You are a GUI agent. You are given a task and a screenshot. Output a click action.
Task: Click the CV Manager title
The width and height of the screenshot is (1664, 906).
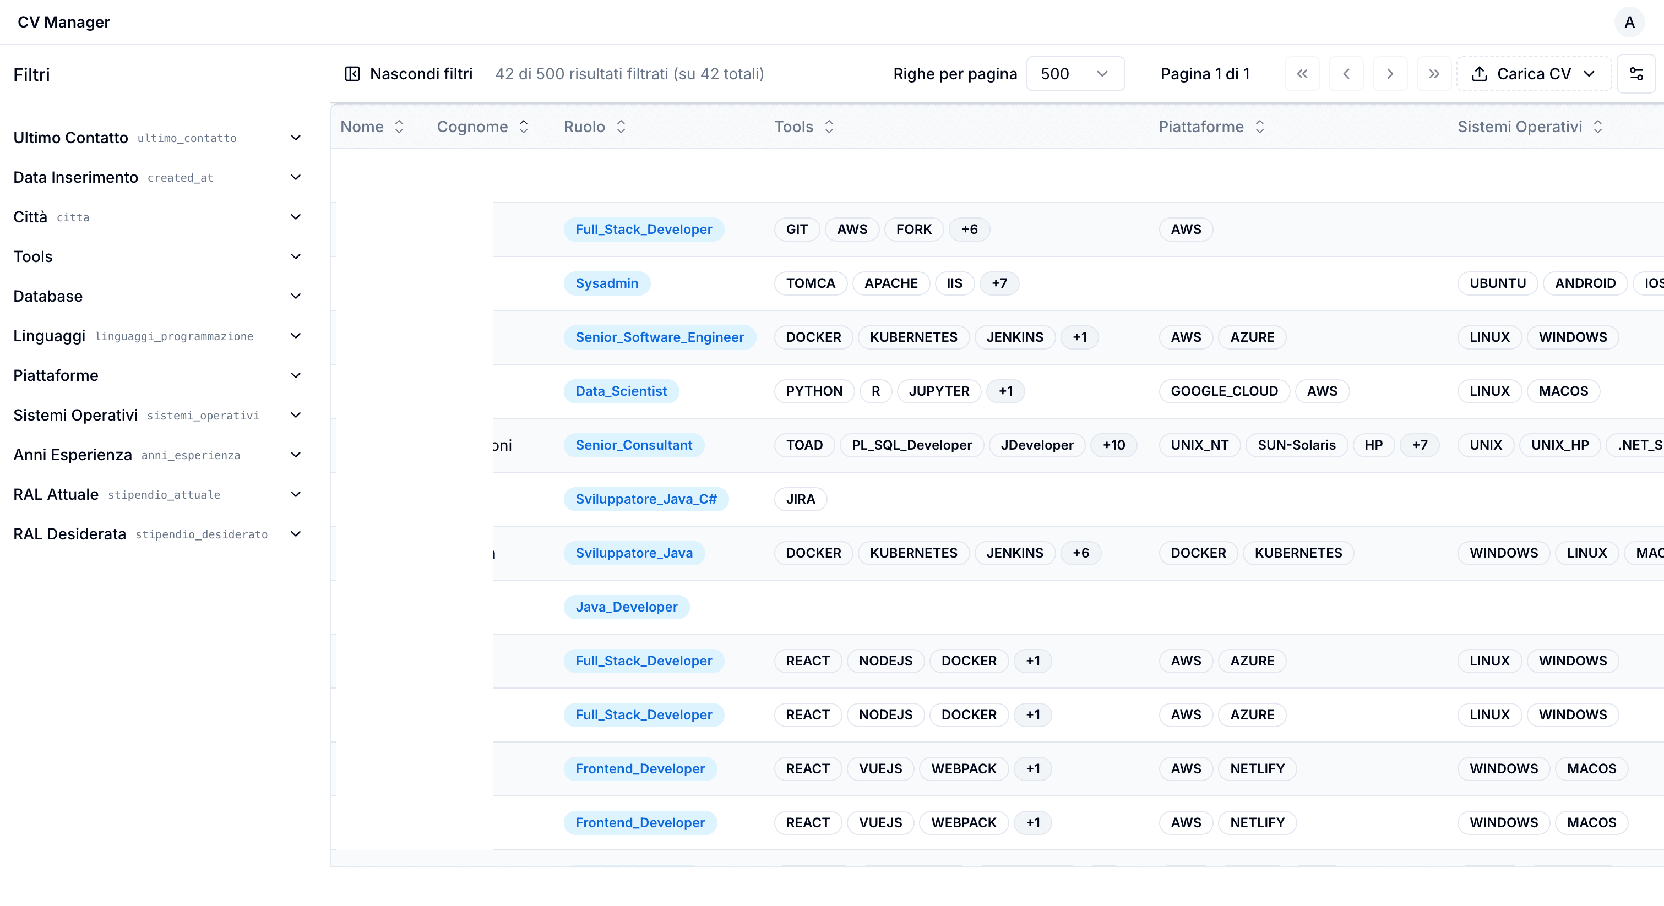coord(64,22)
